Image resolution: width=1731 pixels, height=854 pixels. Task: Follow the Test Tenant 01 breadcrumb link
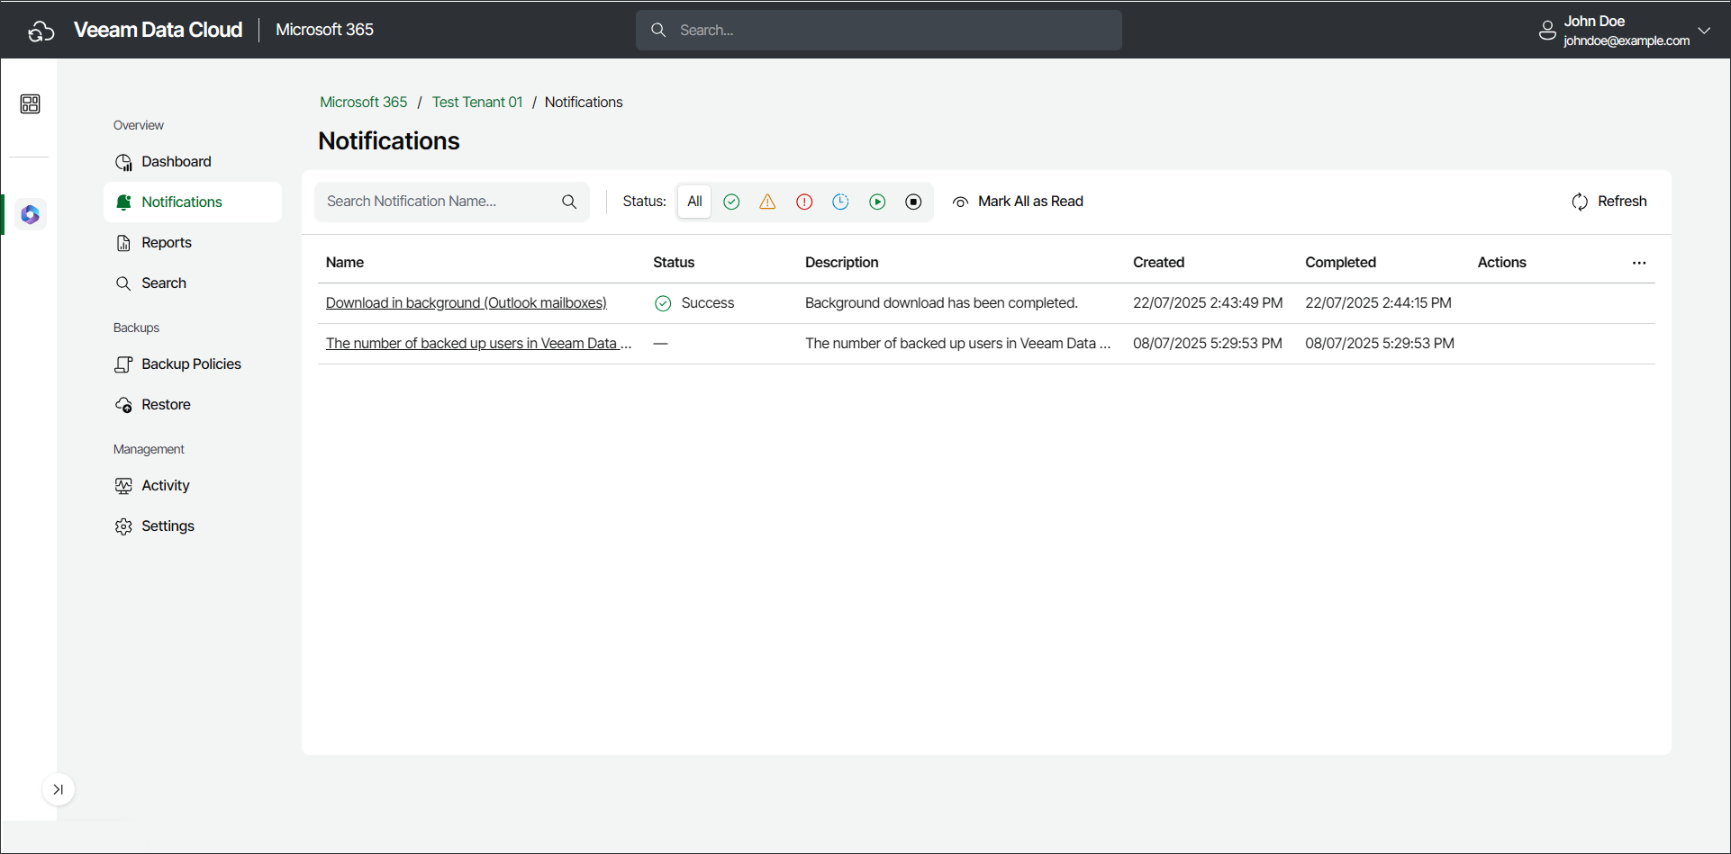[477, 103]
